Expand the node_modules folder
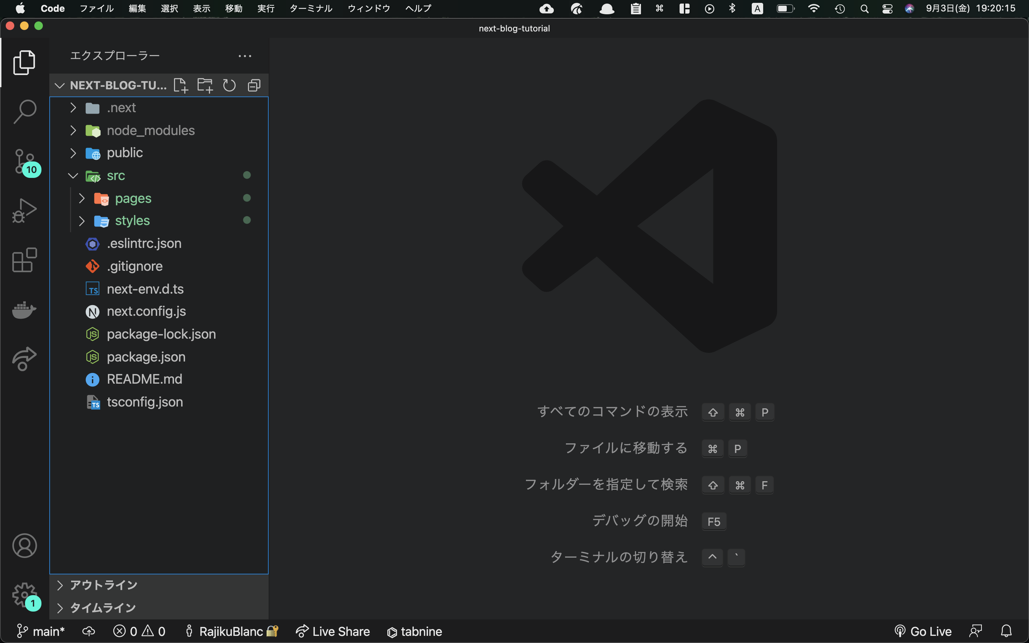Screen dimensions: 1029x643 [159, 130]
